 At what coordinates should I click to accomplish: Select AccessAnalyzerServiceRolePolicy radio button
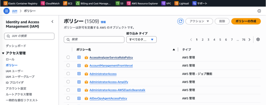68,57
